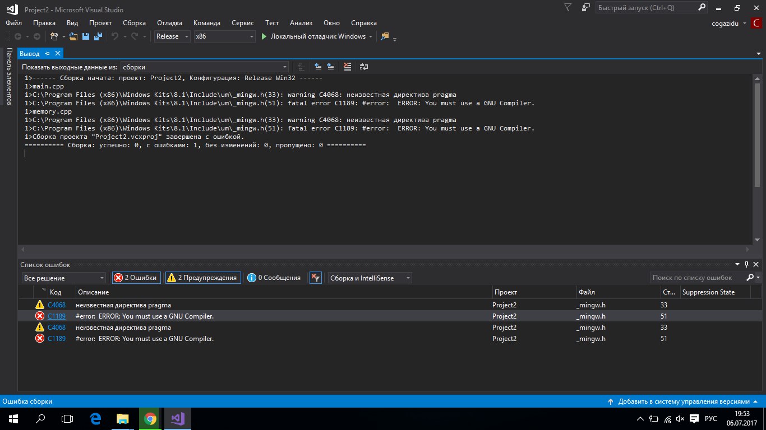This screenshot has height=430, width=766.
Task: Click the Save single-disk icon
Action: tap(86, 36)
